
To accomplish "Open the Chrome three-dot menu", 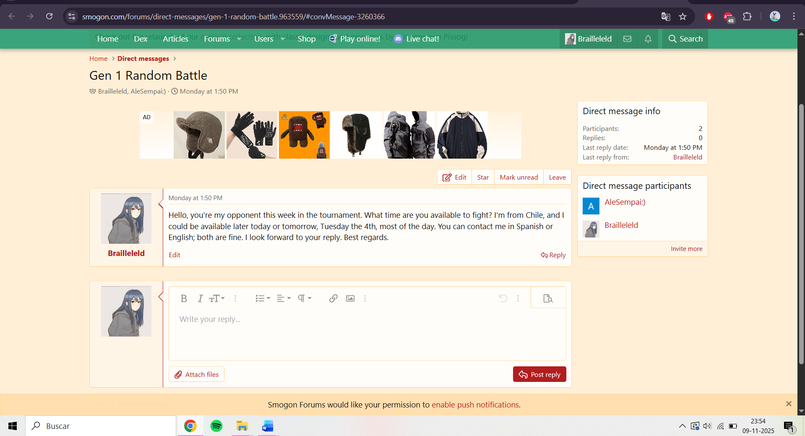I will coord(794,16).
